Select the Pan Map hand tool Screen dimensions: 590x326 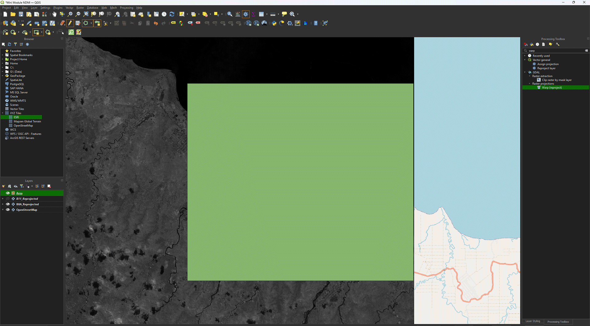(54, 14)
